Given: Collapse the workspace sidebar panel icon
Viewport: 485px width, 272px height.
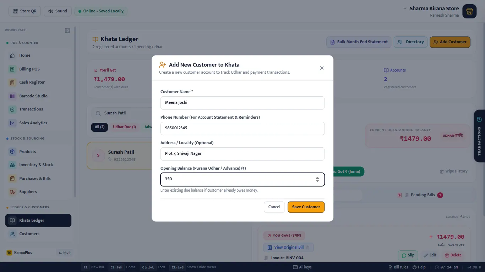Looking at the screenshot, I should click(x=67, y=30).
